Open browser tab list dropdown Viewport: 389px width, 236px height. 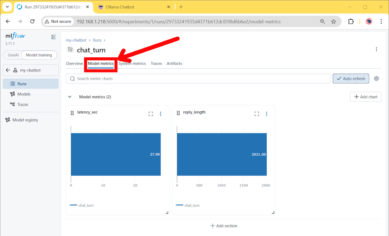tap(7, 7)
